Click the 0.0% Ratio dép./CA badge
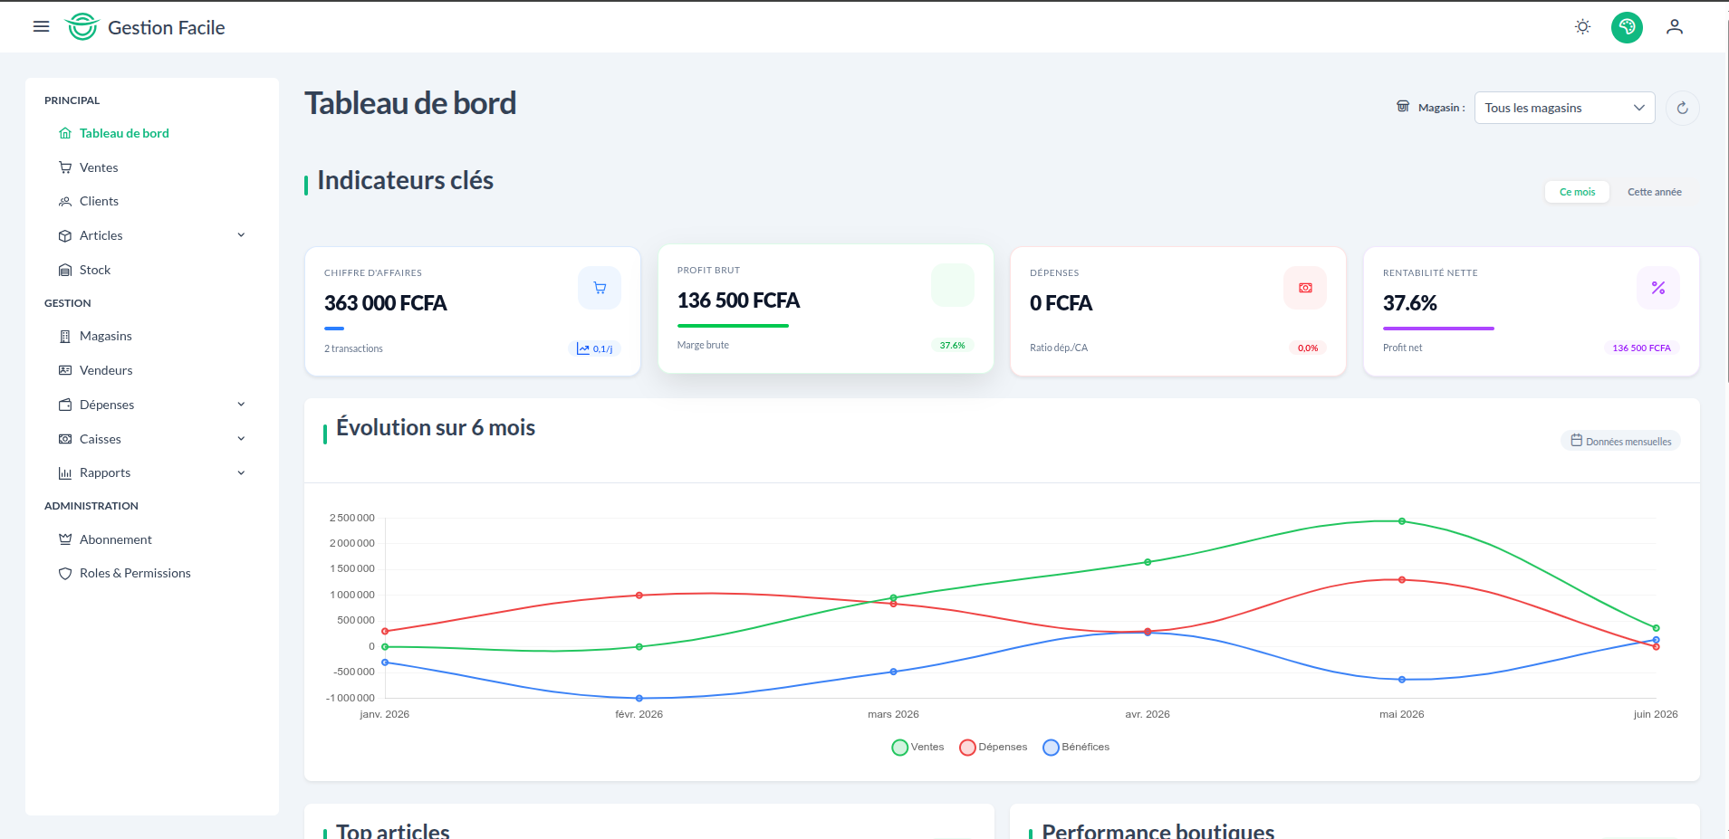This screenshot has height=839, width=1729. point(1307,348)
